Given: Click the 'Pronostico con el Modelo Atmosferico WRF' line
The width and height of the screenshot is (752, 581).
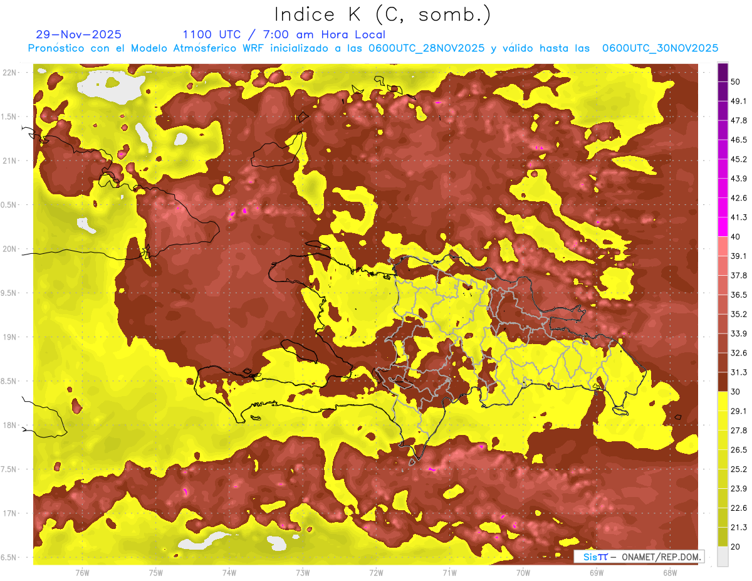Looking at the screenshot, I should coord(373,48).
